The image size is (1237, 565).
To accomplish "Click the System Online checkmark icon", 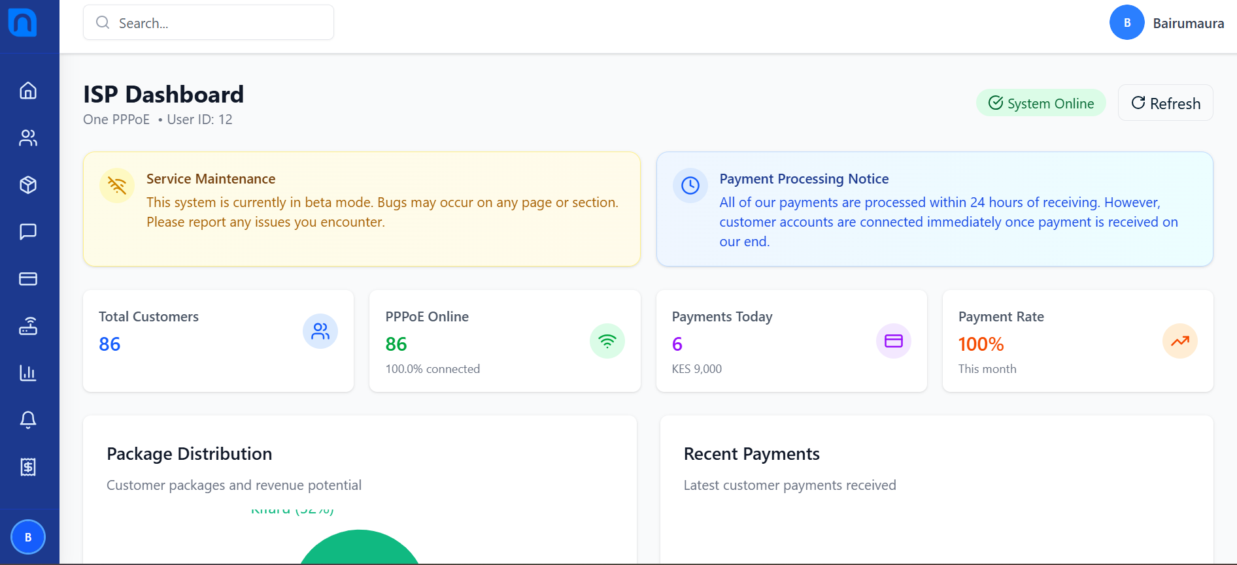I will click(x=996, y=103).
